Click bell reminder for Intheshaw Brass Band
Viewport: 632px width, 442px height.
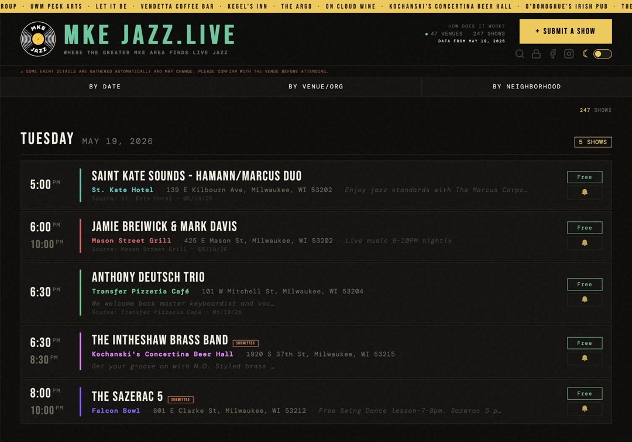pyautogui.click(x=585, y=358)
